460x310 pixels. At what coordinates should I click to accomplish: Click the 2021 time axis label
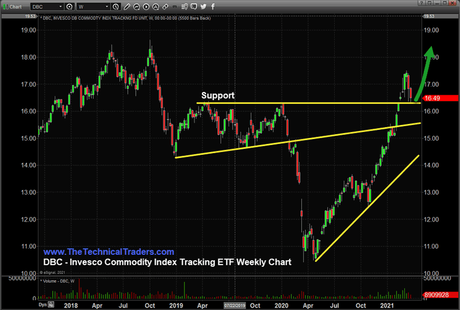click(386, 305)
